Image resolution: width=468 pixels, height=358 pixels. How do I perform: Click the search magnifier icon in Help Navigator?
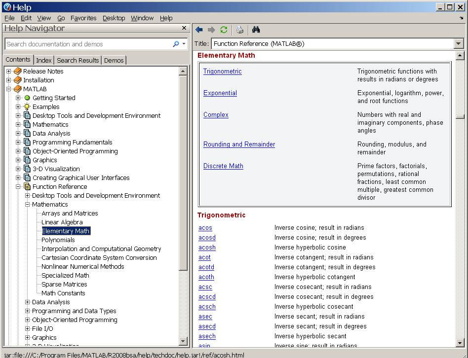click(176, 44)
